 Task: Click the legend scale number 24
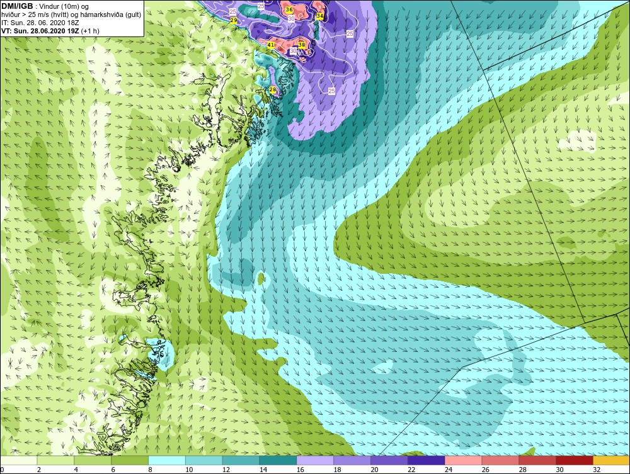[x=449, y=470]
